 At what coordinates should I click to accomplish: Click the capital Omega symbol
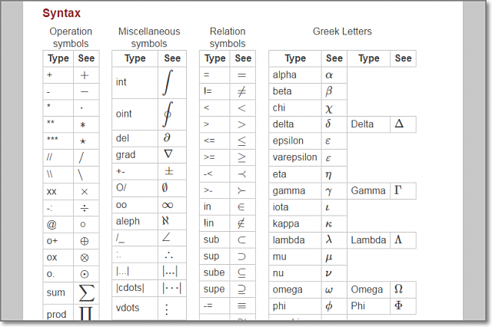399,289
